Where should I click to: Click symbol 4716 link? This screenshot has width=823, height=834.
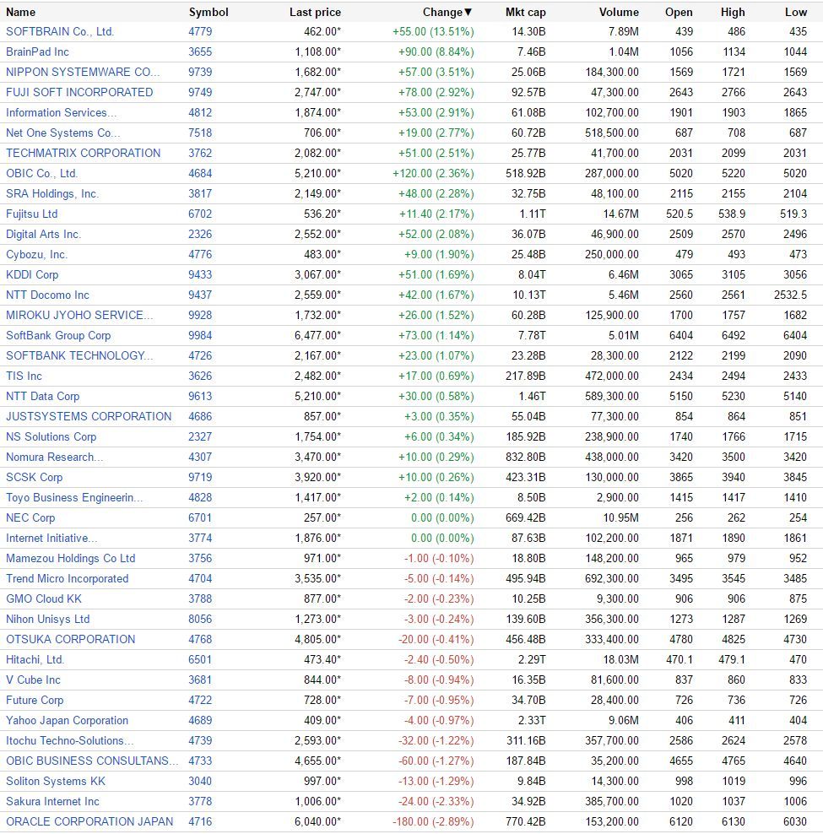[x=200, y=821]
